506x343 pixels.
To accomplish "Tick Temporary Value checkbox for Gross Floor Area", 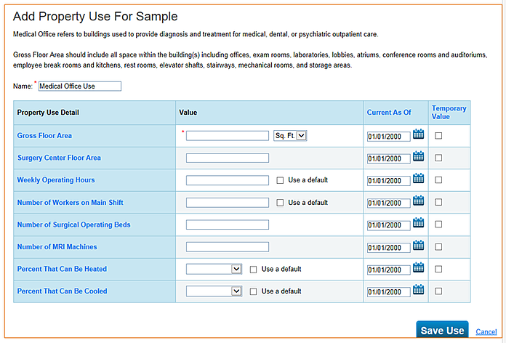I will pyautogui.click(x=438, y=136).
